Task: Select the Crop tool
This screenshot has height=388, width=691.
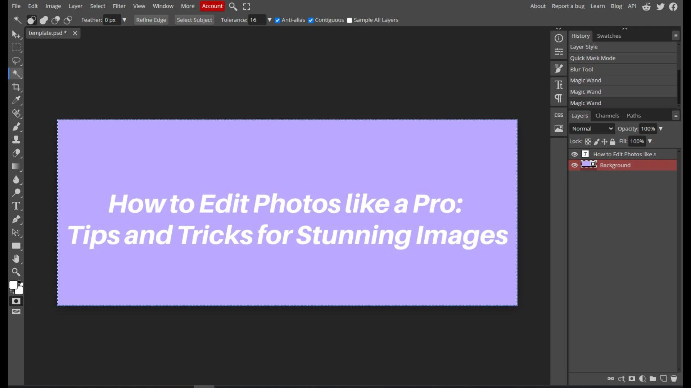Action: point(16,87)
